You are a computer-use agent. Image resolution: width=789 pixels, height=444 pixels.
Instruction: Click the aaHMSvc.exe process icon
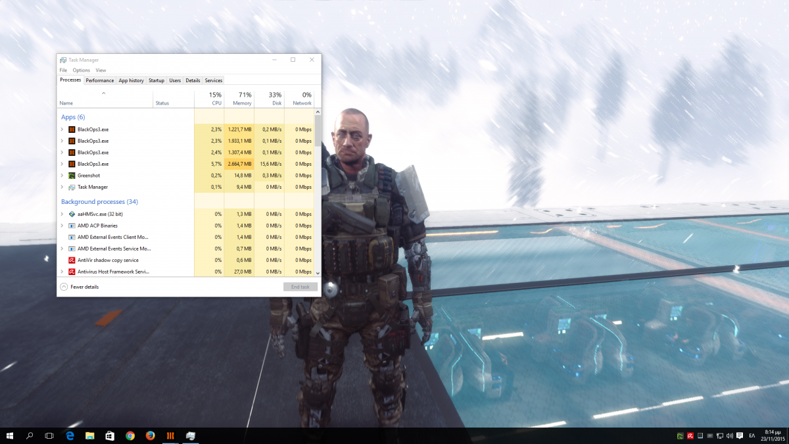click(72, 214)
